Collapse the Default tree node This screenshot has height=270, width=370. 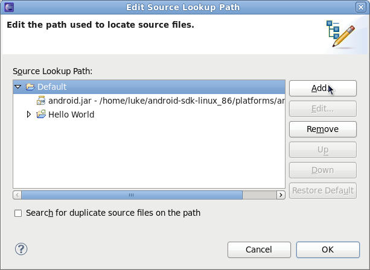[18, 87]
